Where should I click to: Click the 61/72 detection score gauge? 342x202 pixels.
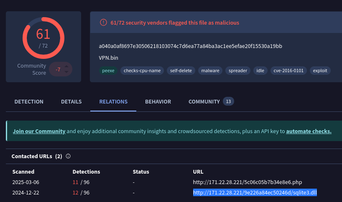point(43,37)
